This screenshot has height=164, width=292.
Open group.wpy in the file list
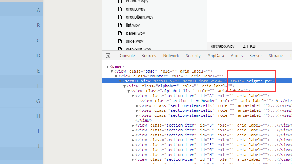pyautogui.click(x=135, y=9)
